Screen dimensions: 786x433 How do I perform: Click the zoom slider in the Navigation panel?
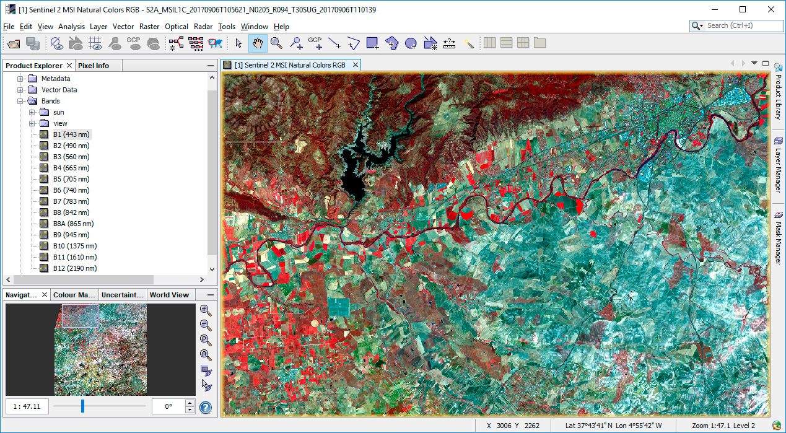coord(82,406)
